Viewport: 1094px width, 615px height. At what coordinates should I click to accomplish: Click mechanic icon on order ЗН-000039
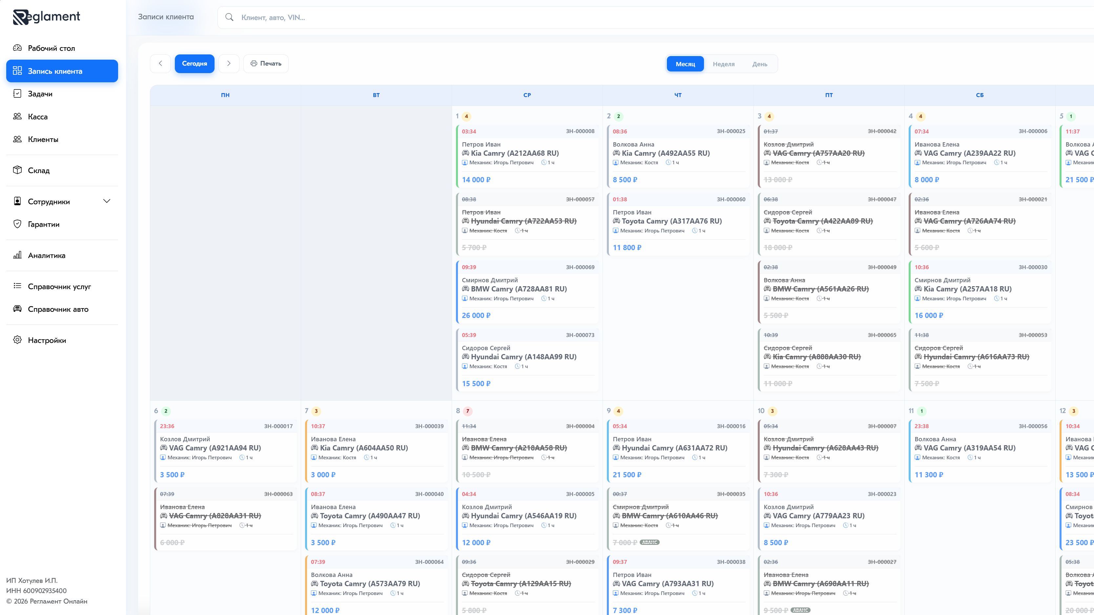click(x=314, y=458)
